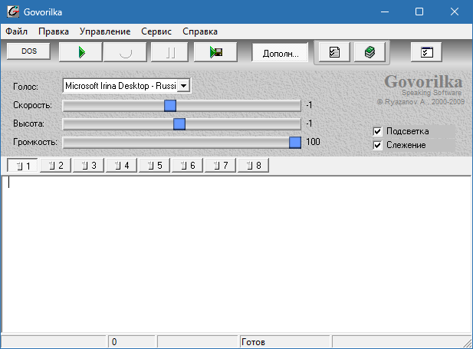473x349 pixels.
Task: Switch to document tab 4
Action: pos(122,166)
